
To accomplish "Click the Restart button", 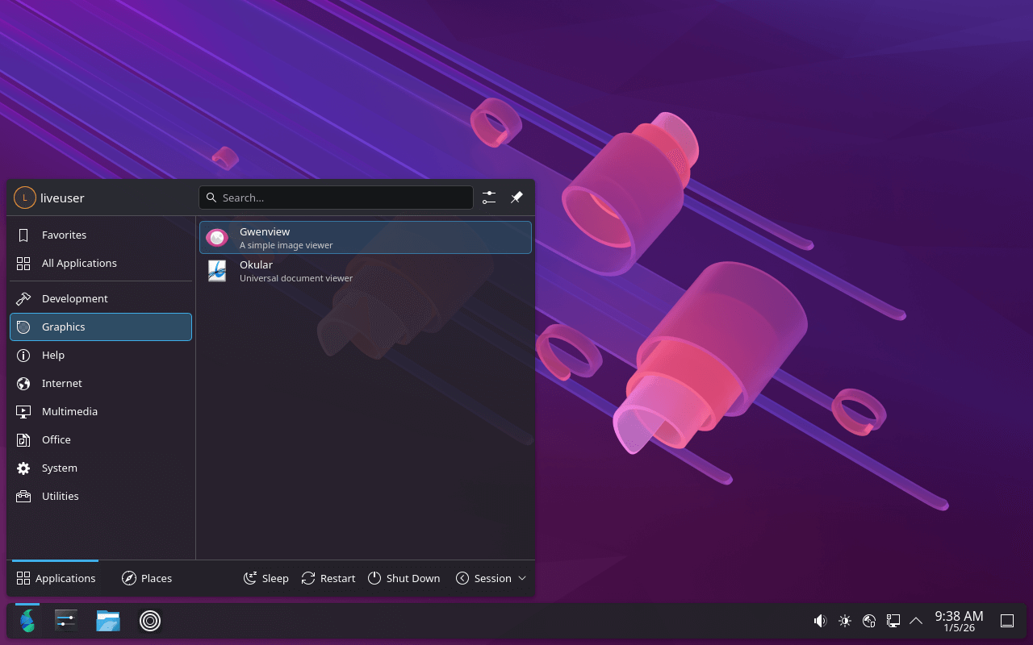I will coord(328,578).
